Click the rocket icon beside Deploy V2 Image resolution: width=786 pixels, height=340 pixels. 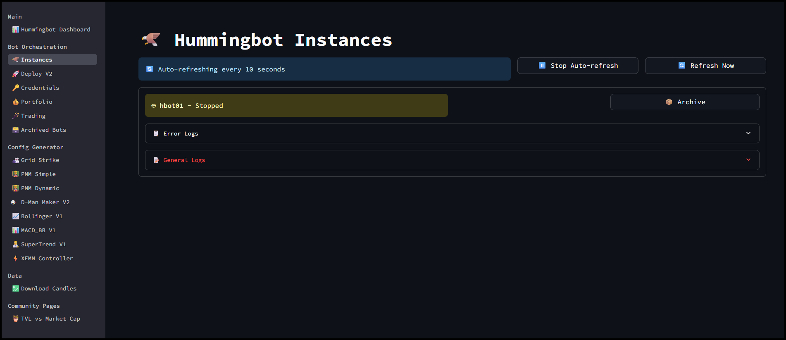tap(16, 74)
